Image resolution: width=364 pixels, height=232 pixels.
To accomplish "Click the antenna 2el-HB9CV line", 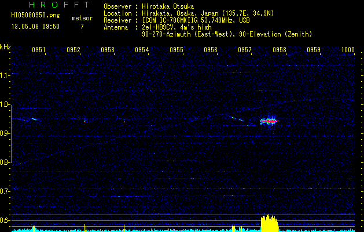I will (x=177, y=27).
